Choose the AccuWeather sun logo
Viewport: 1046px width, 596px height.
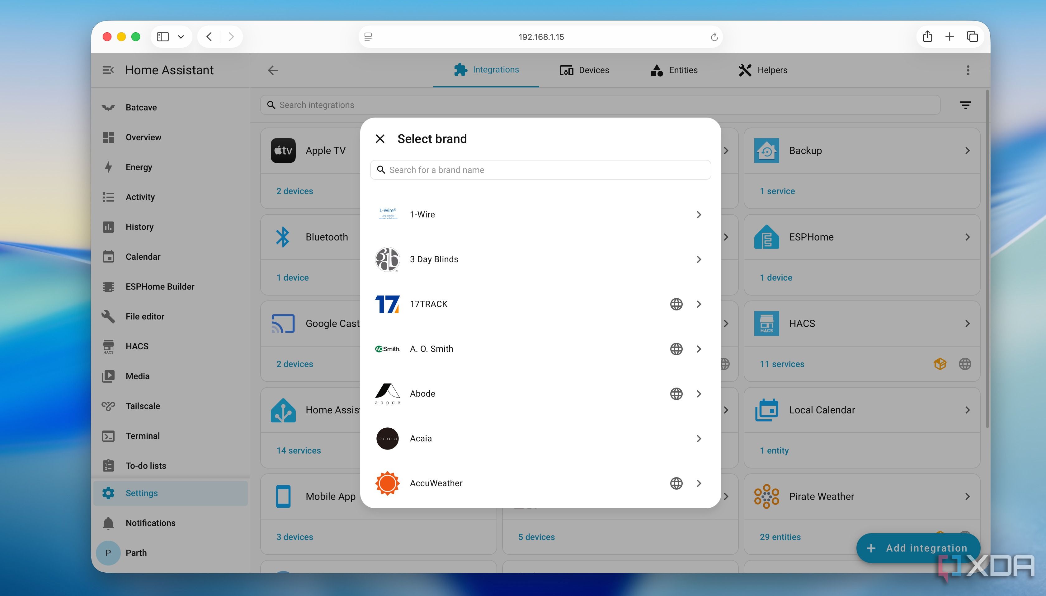coord(387,483)
